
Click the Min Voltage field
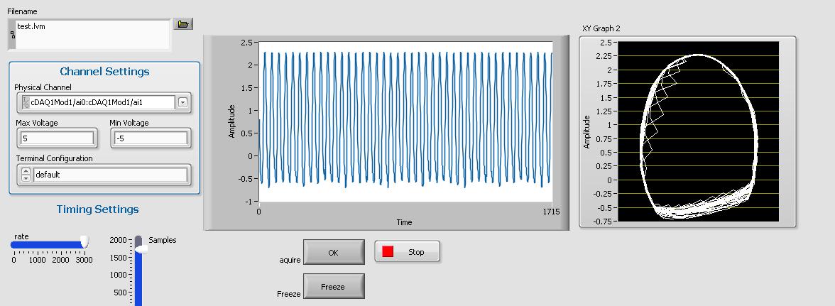point(151,139)
